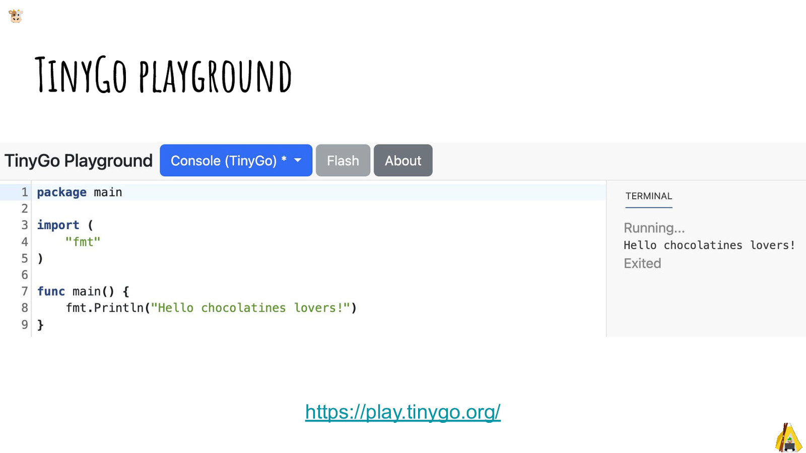806x453 pixels.
Task: Click the TinyGo Playground brand title
Action: coord(79,161)
